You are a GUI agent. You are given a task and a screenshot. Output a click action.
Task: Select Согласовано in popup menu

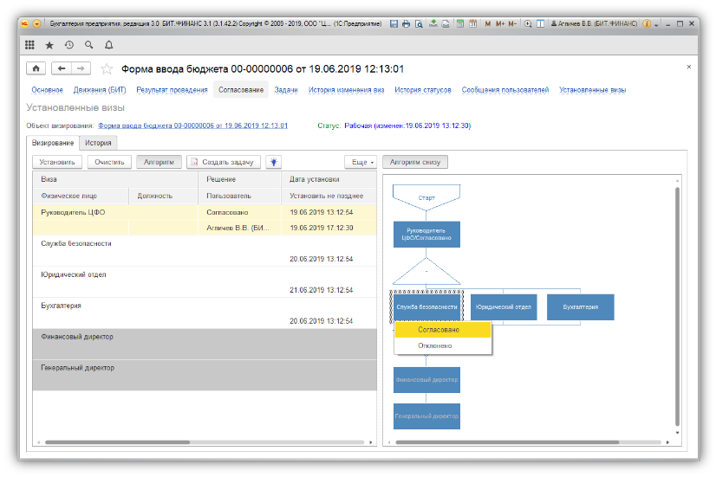point(439,330)
